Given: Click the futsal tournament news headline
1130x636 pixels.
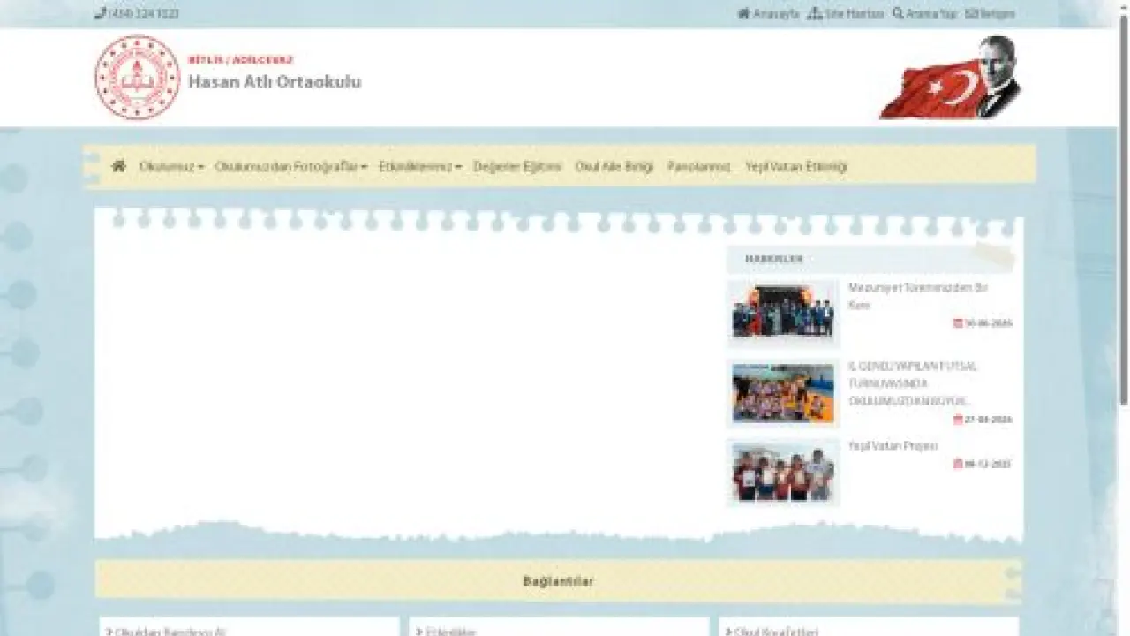Looking at the screenshot, I should click(x=914, y=383).
